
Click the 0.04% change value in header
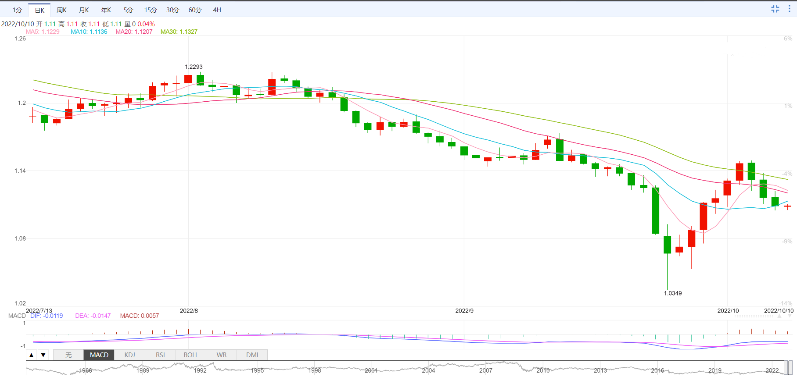tap(146, 24)
